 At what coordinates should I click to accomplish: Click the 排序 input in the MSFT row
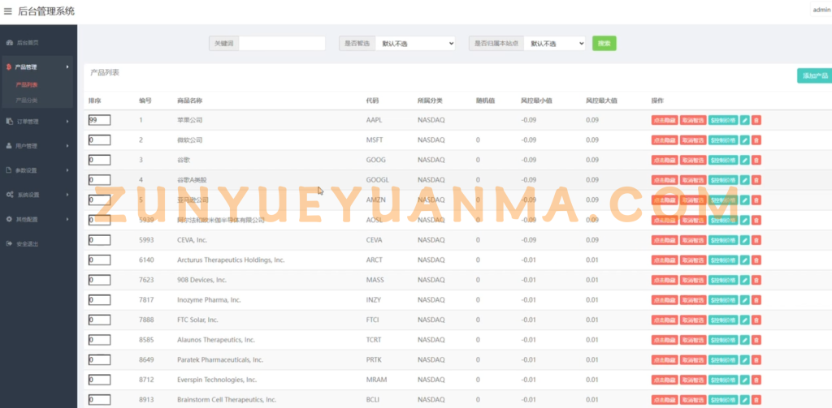100,140
